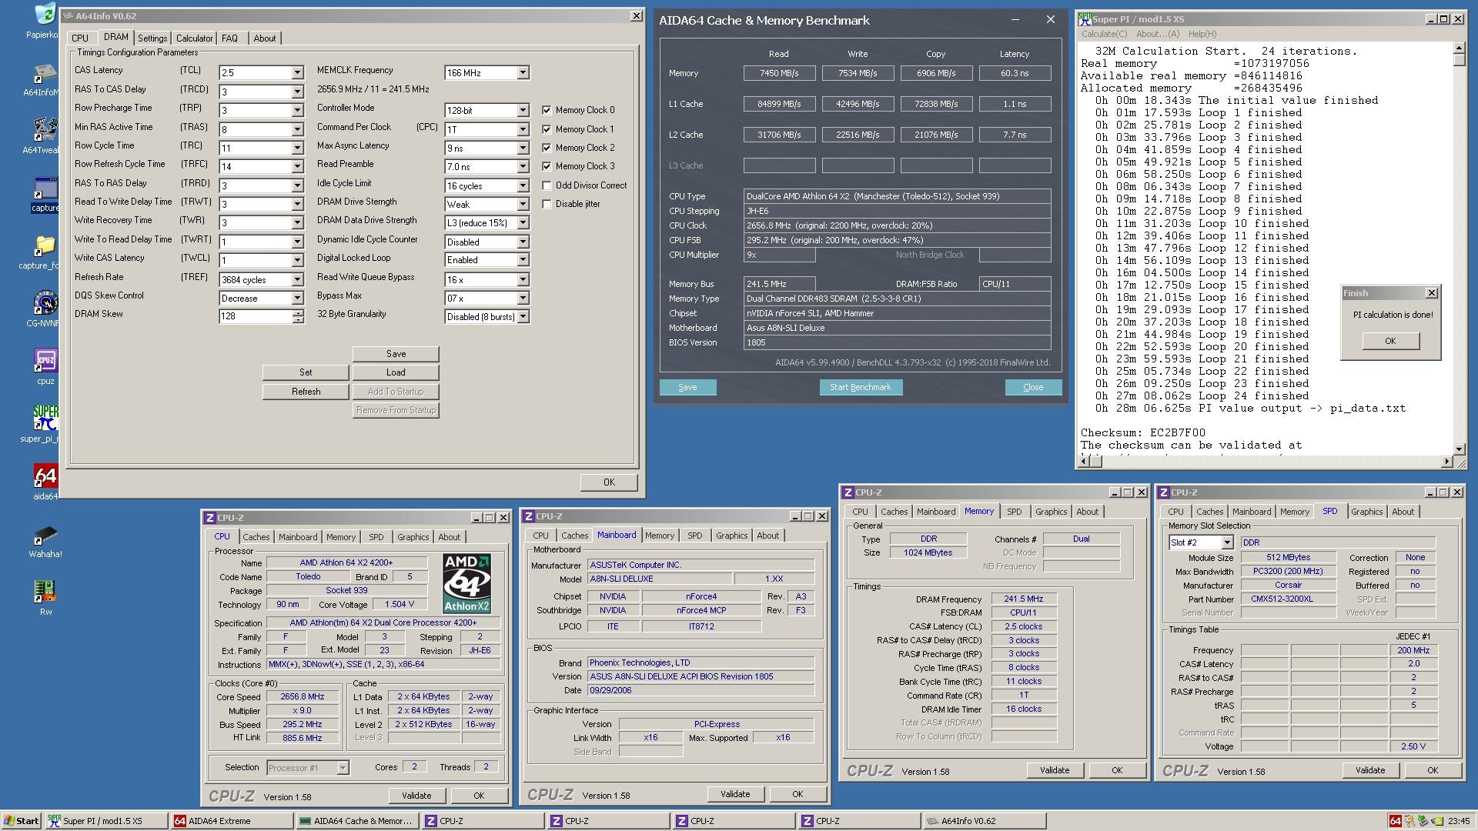The width and height of the screenshot is (1478, 831).
Task: Switch to Caches tab in CPU-Z CPU window
Action: [256, 537]
